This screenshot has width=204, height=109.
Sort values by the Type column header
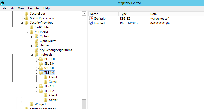click(134, 14)
